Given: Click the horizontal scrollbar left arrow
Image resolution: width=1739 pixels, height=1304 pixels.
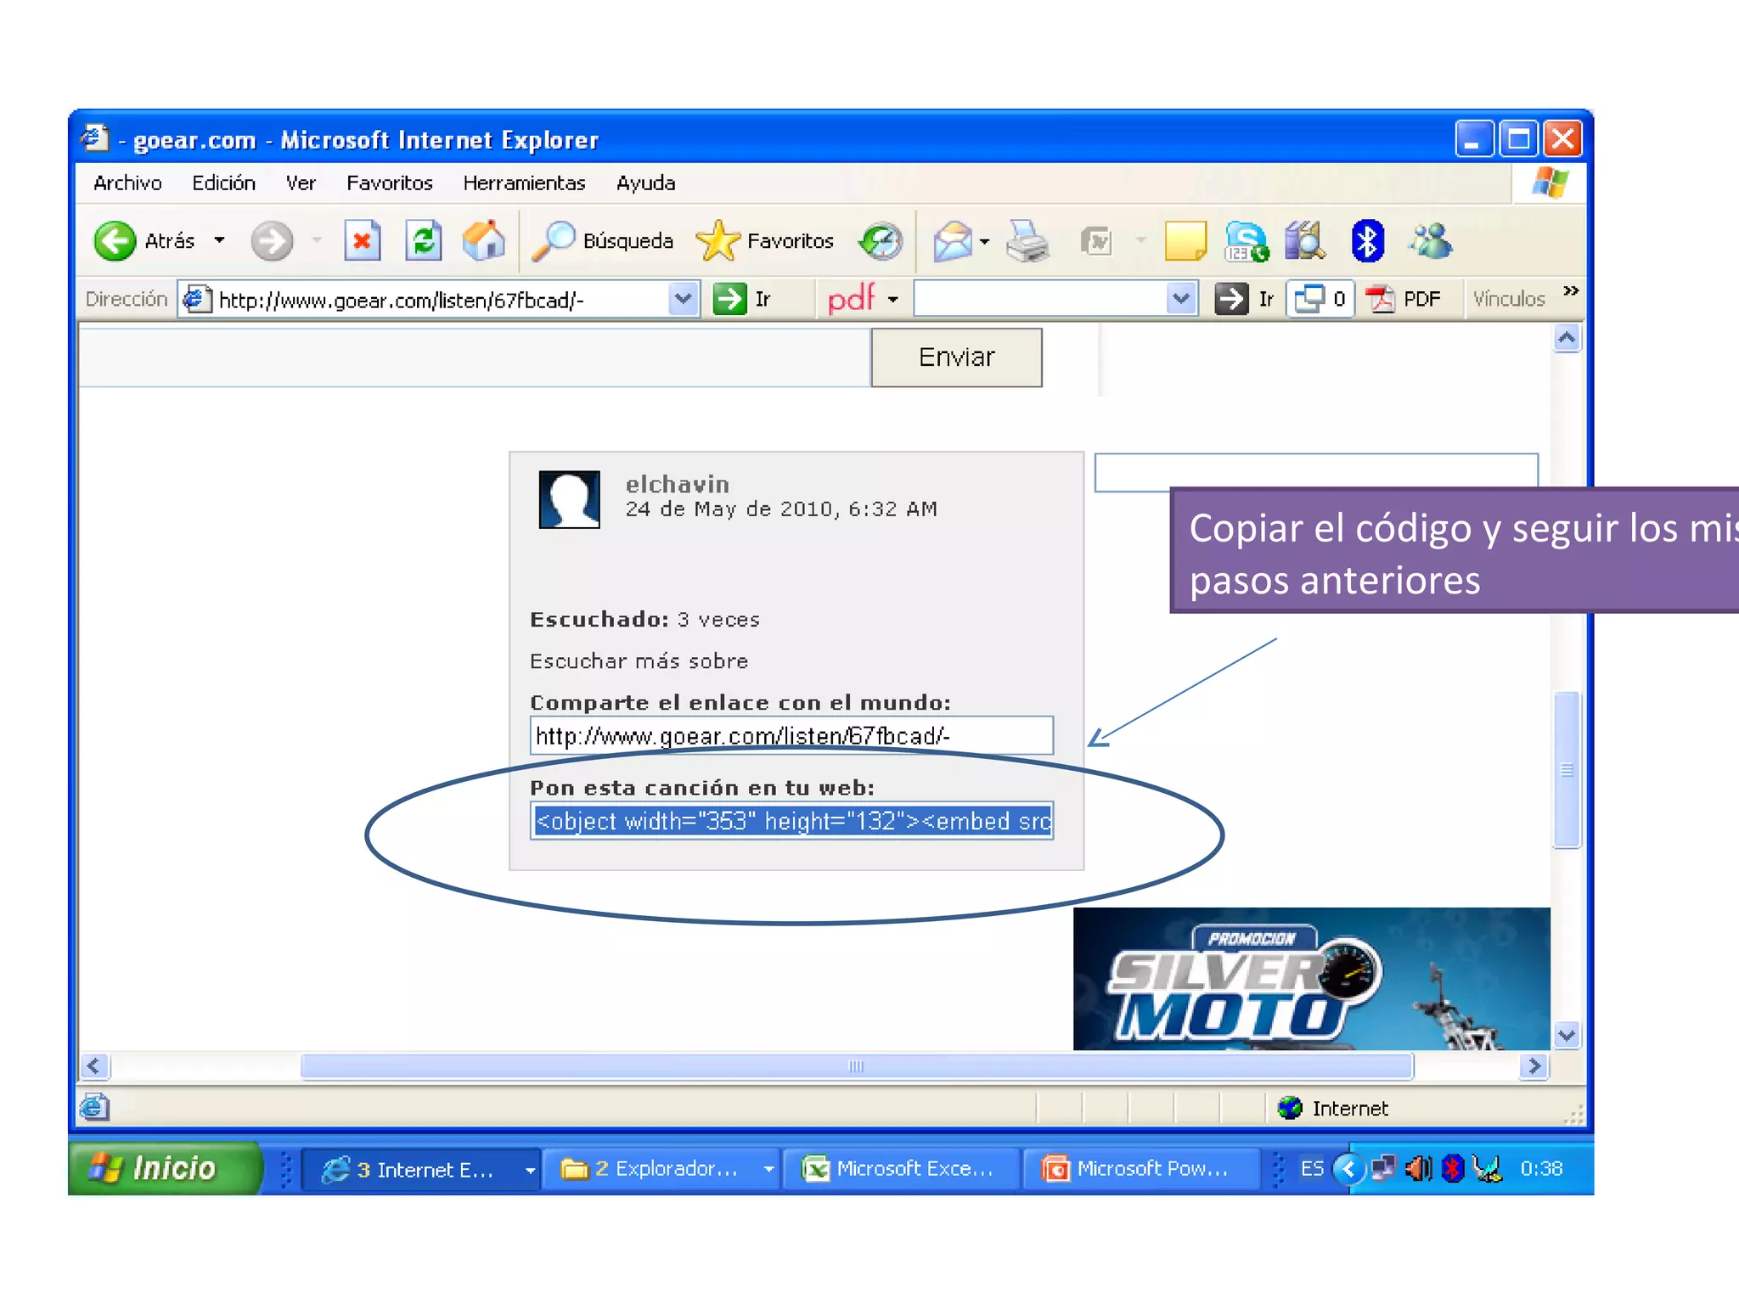Looking at the screenshot, I should pyautogui.click(x=94, y=1066).
